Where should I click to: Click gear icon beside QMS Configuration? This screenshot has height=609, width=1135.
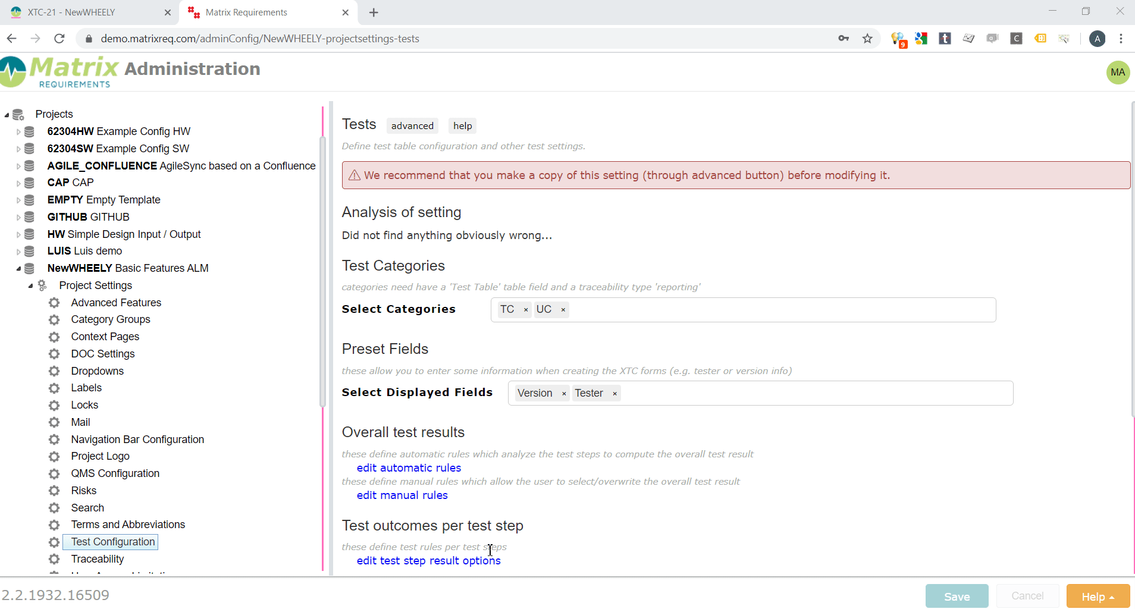pyautogui.click(x=54, y=474)
